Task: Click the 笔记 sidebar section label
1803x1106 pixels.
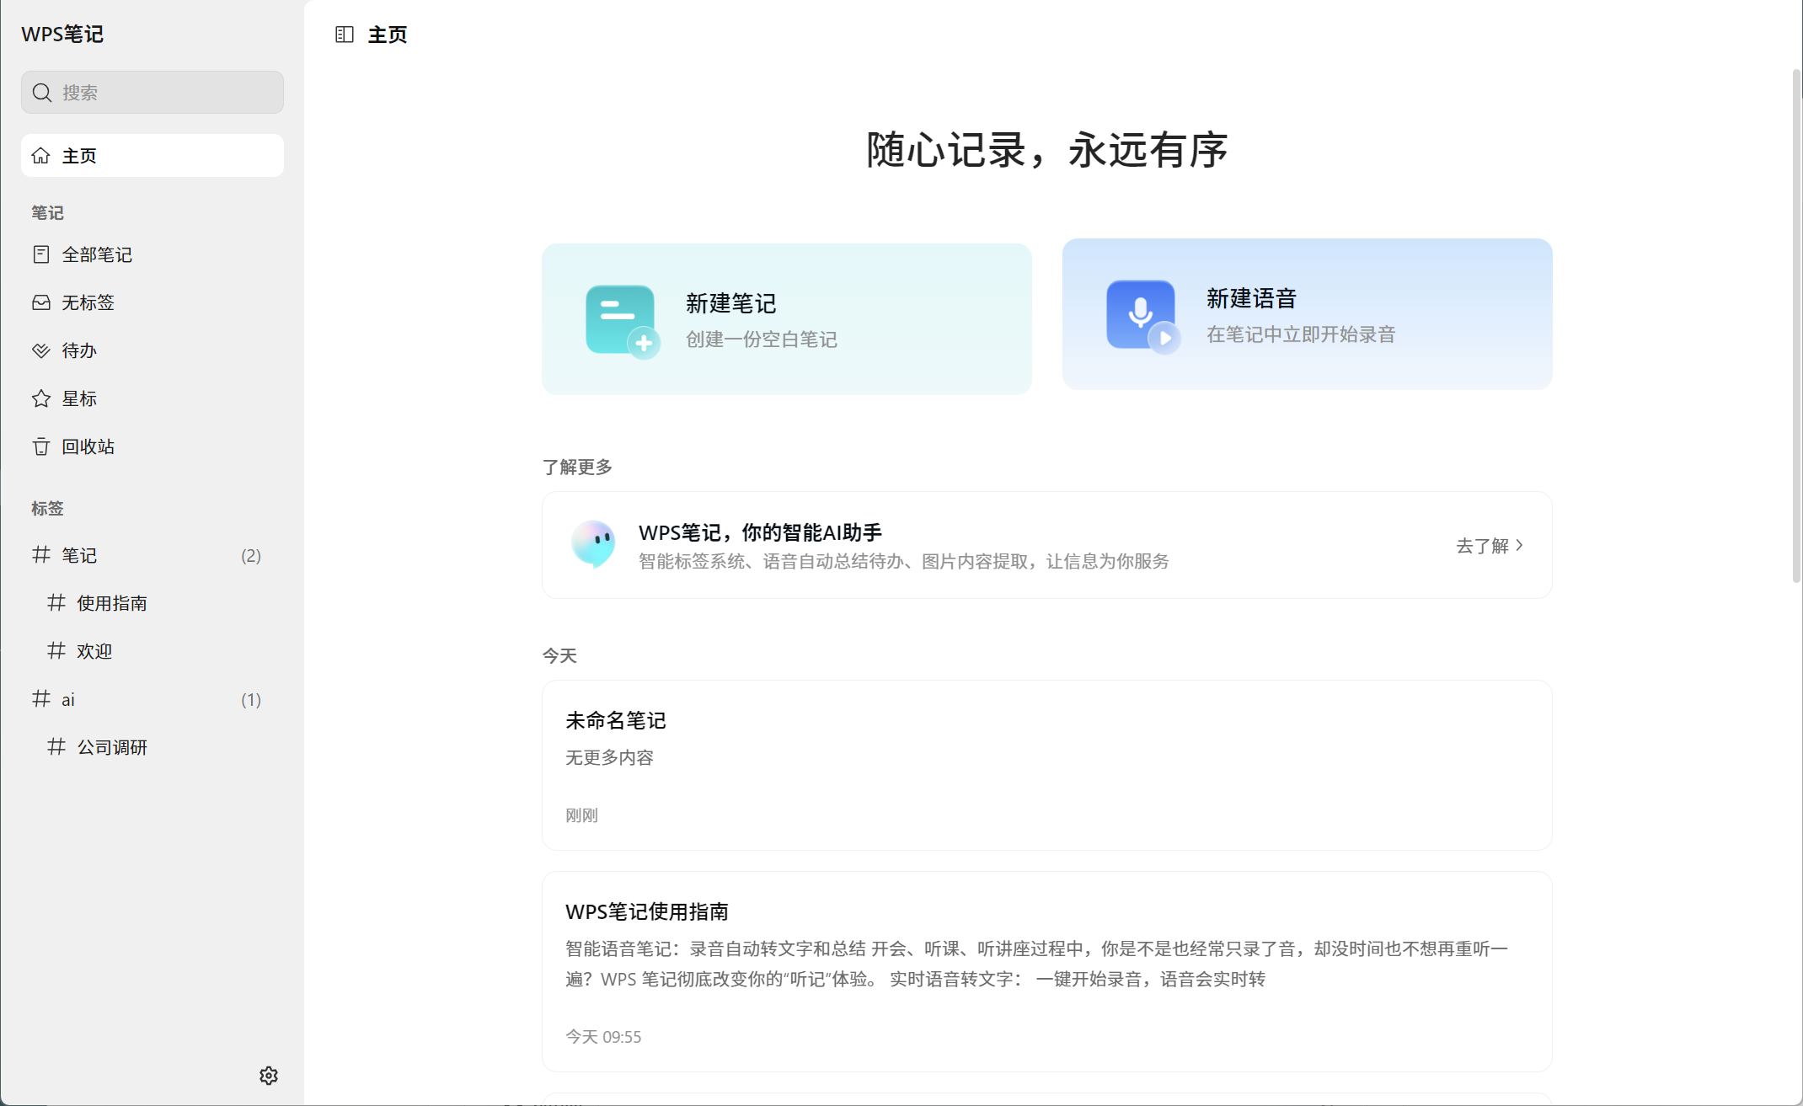Action: tap(47, 212)
